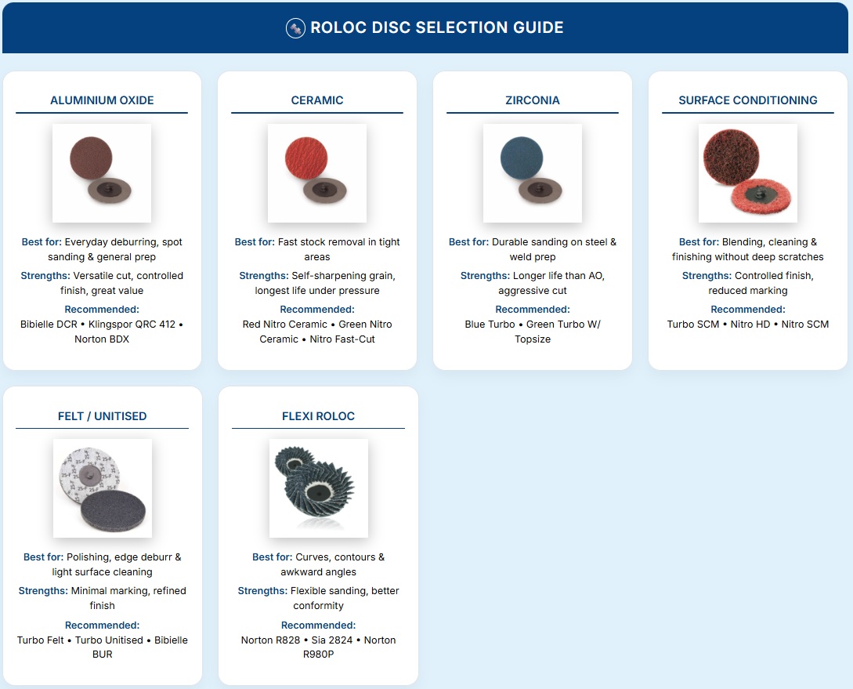Select the Ceramic disc image

coord(317,172)
